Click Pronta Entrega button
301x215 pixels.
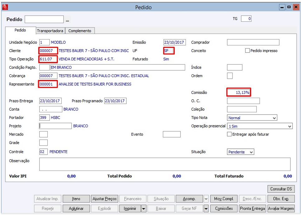pos(252,208)
